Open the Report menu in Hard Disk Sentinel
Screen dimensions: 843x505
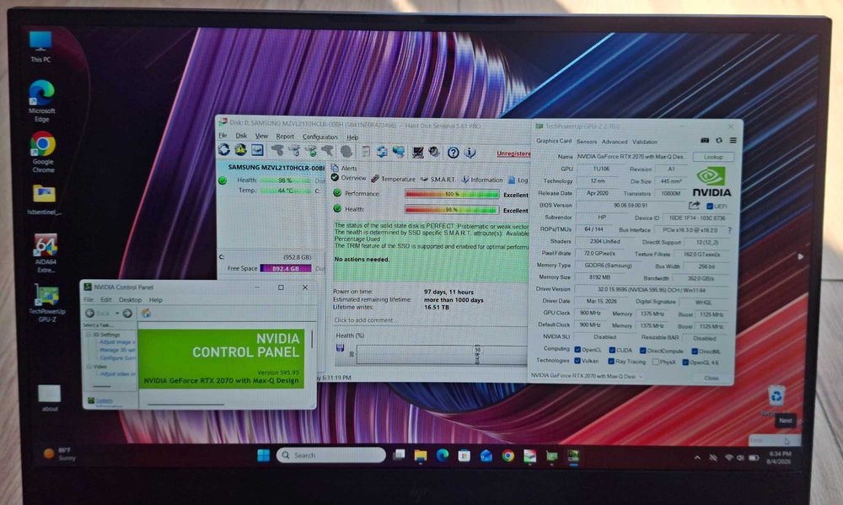(x=285, y=137)
